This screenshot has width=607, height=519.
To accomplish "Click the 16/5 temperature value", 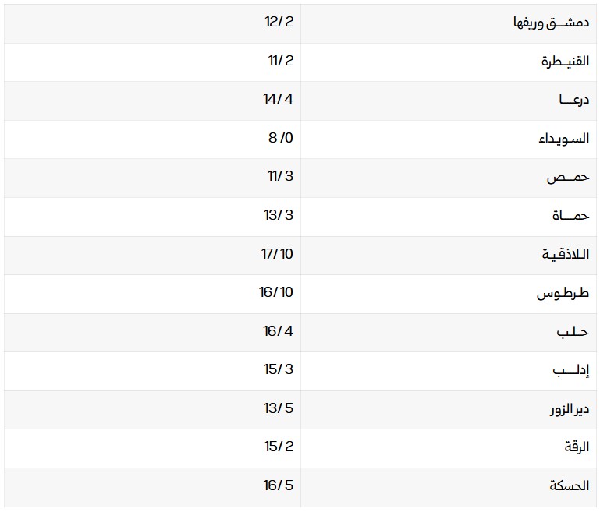I will tap(279, 485).
